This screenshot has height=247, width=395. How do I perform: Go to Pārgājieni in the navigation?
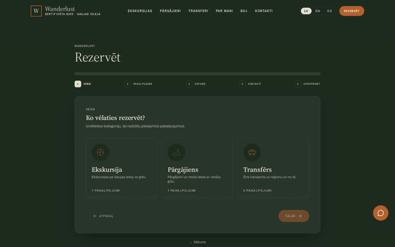(170, 11)
